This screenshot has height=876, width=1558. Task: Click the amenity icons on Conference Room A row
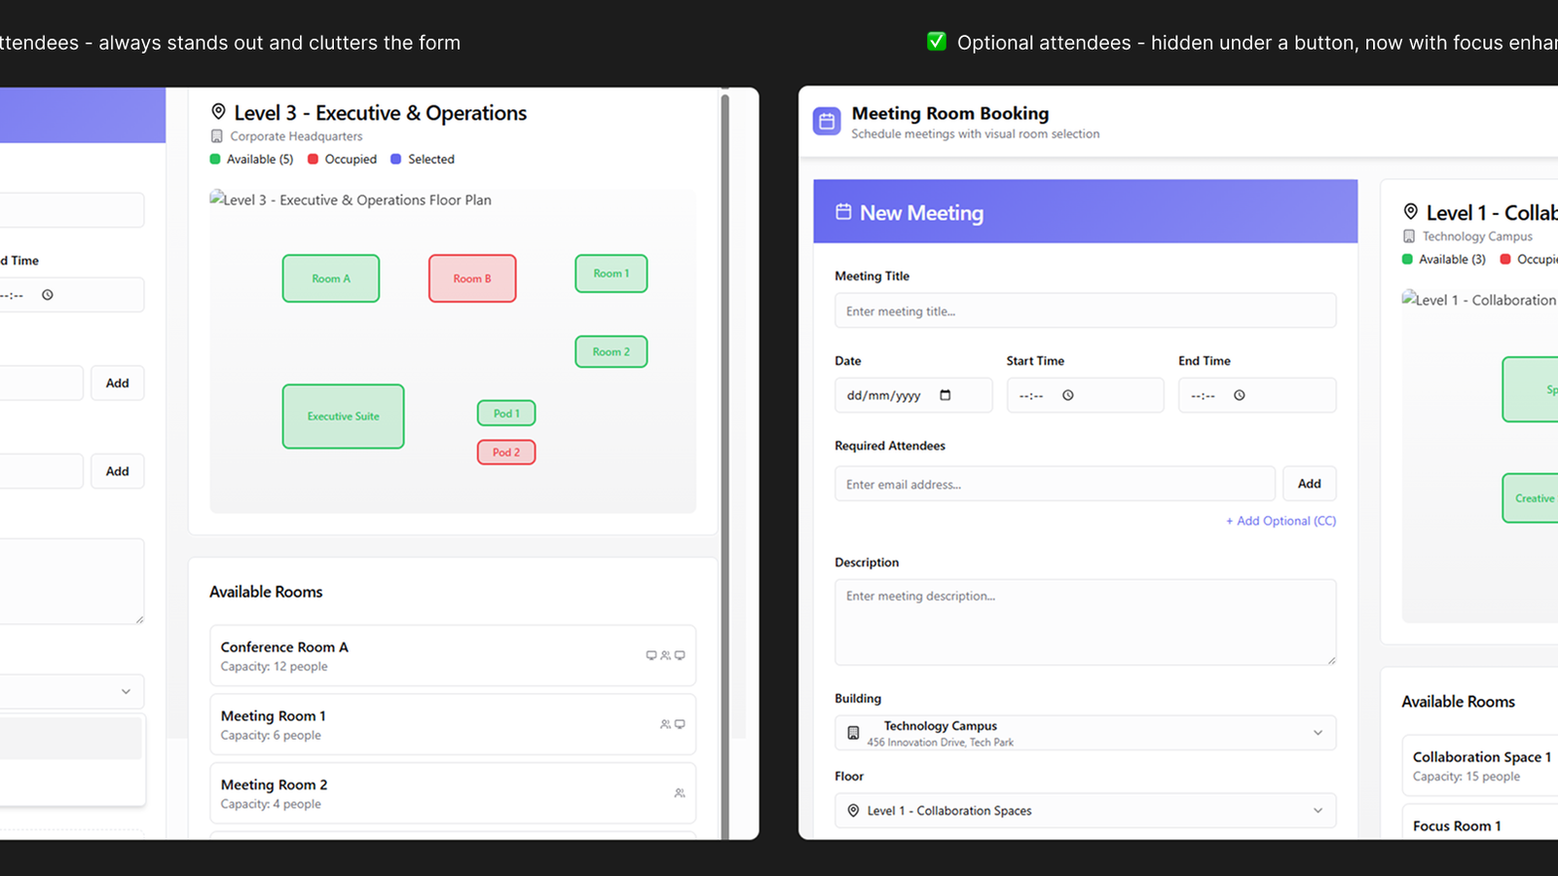click(x=665, y=655)
